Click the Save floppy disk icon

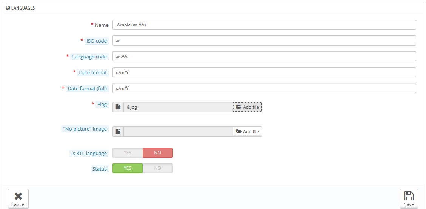409,196
